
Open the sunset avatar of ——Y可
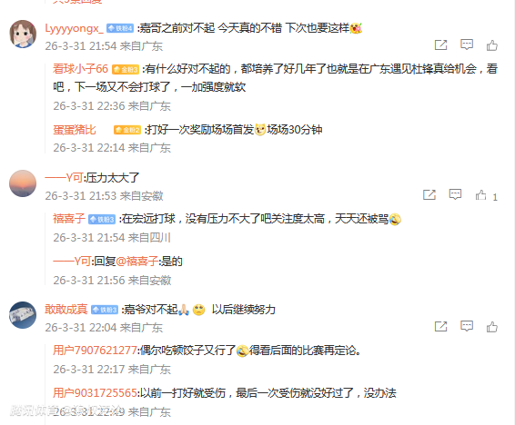tap(23, 183)
